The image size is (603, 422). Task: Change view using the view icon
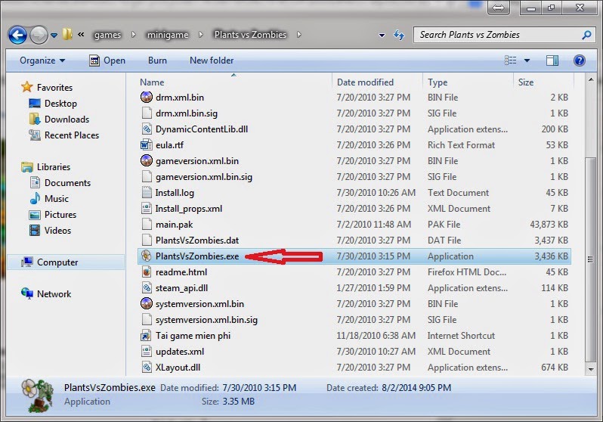510,61
